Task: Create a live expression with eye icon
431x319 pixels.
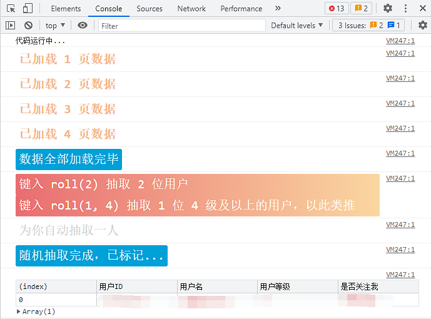Action: pyautogui.click(x=83, y=26)
